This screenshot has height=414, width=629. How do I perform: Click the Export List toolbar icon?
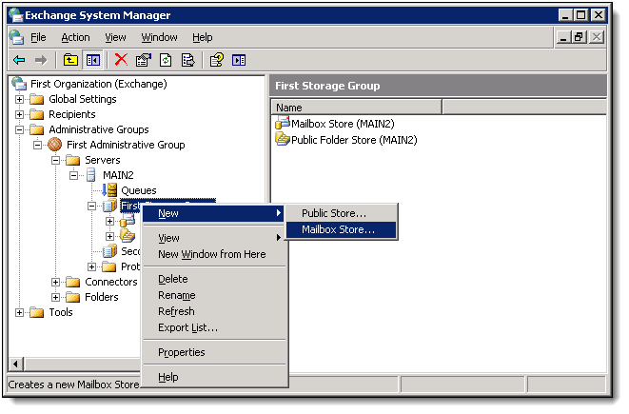coord(187,61)
